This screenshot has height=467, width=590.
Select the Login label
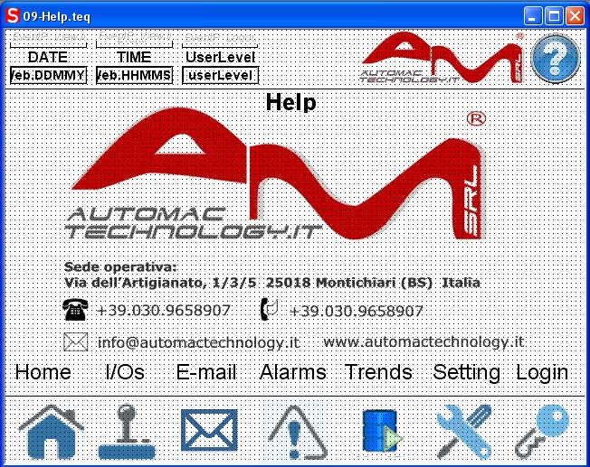(542, 373)
